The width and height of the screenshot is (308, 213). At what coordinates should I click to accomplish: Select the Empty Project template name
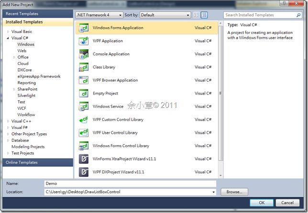click(106, 93)
